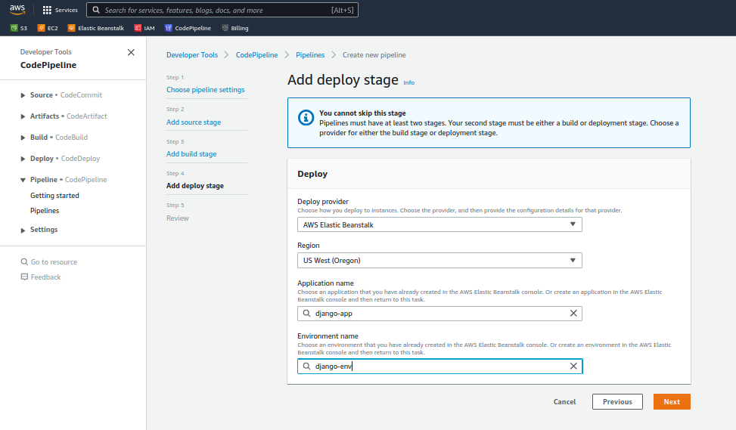This screenshot has width=736, height=430.
Task: Expand the Deploy CodeDeploy section
Action: pos(23,159)
